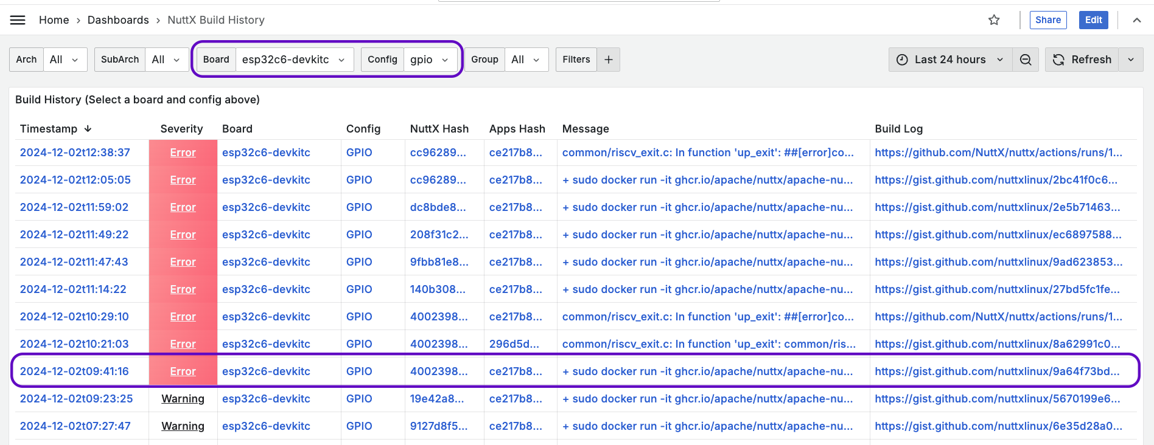Open timestamp 2024-12-02t12:05:05 link
The width and height of the screenshot is (1154, 445).
[75, 180]
